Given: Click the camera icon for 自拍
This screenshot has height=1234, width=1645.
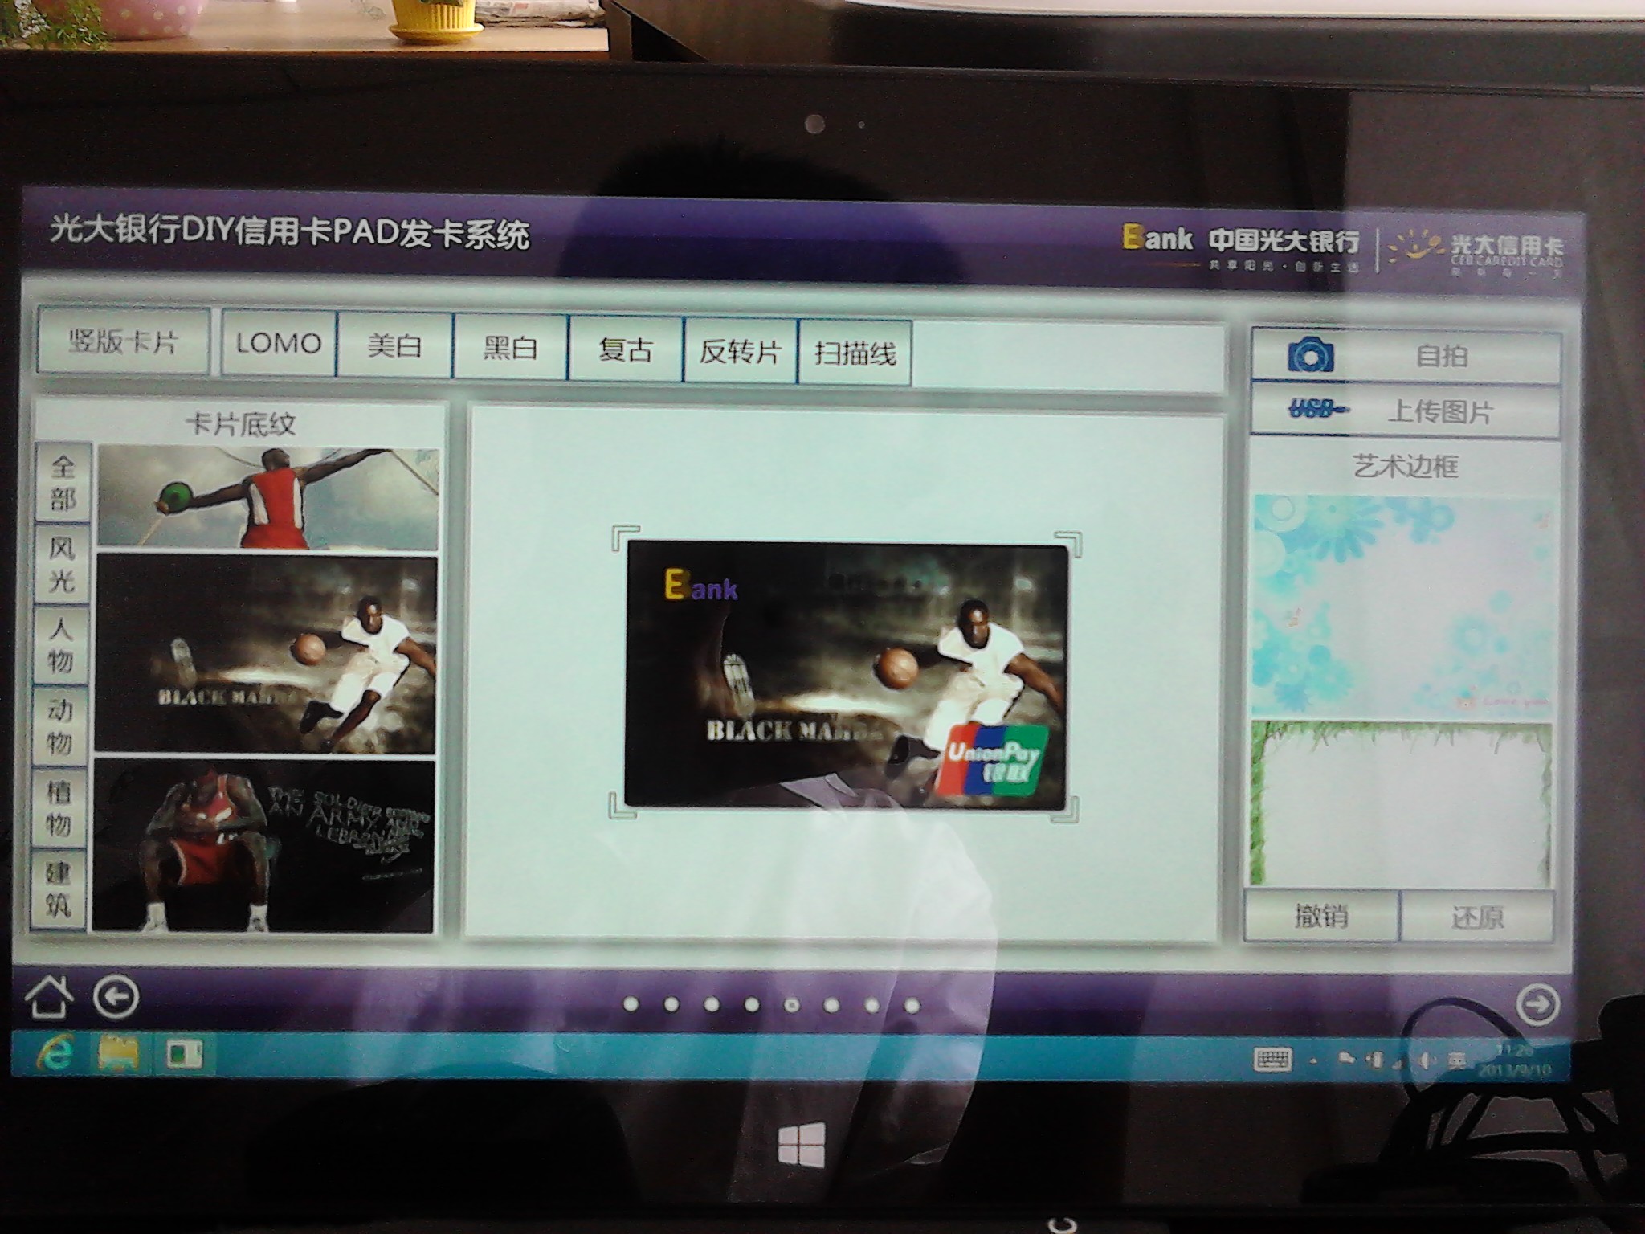Looking at the screenshot, I should point(1311,354).
